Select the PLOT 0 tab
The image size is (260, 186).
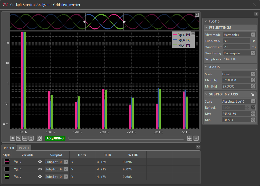[x=9, y=148]
